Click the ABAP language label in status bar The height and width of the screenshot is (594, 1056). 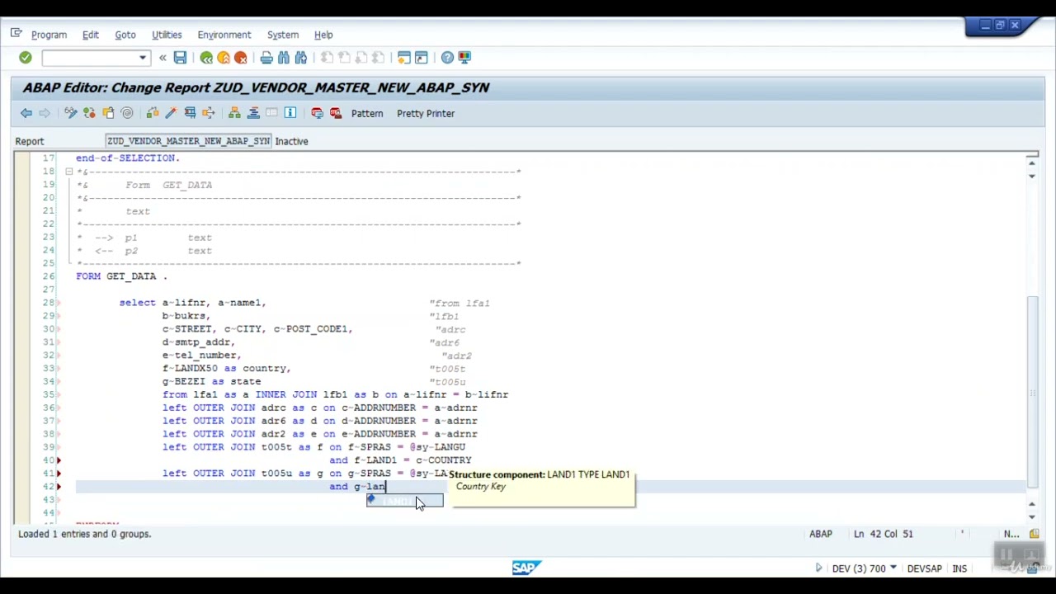click(x=821, y=534)
